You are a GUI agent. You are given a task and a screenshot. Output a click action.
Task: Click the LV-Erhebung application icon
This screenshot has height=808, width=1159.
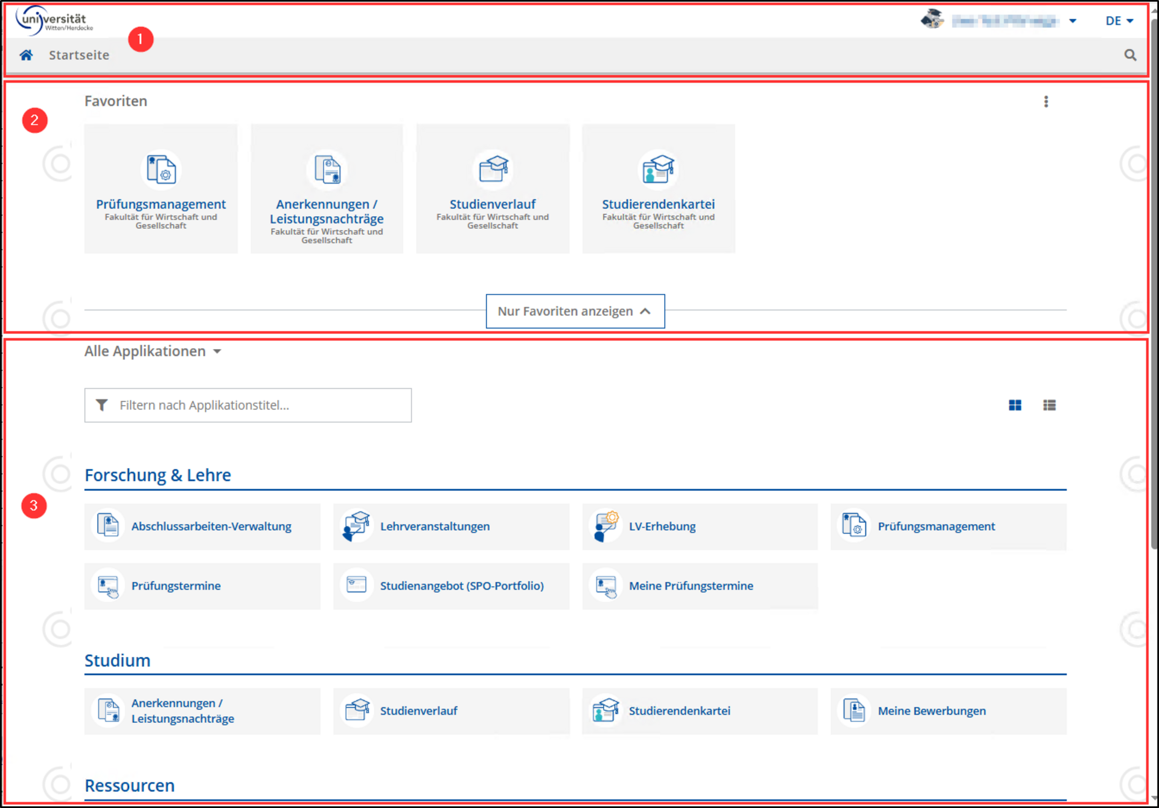pyautogui.click(x=605, y=526)
